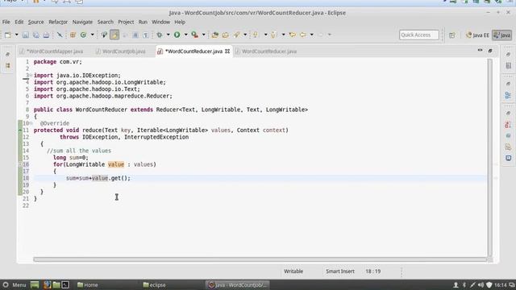Select the unmodified WordCountReducer.java tab on the right
This screenshot has height=290, width=516.
(x=266, y=52)
